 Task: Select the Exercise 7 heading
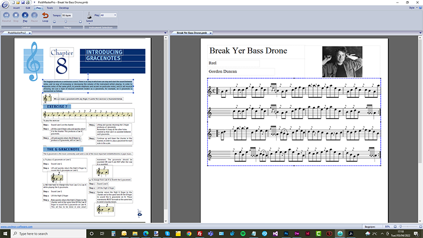[x=57, y=107]
